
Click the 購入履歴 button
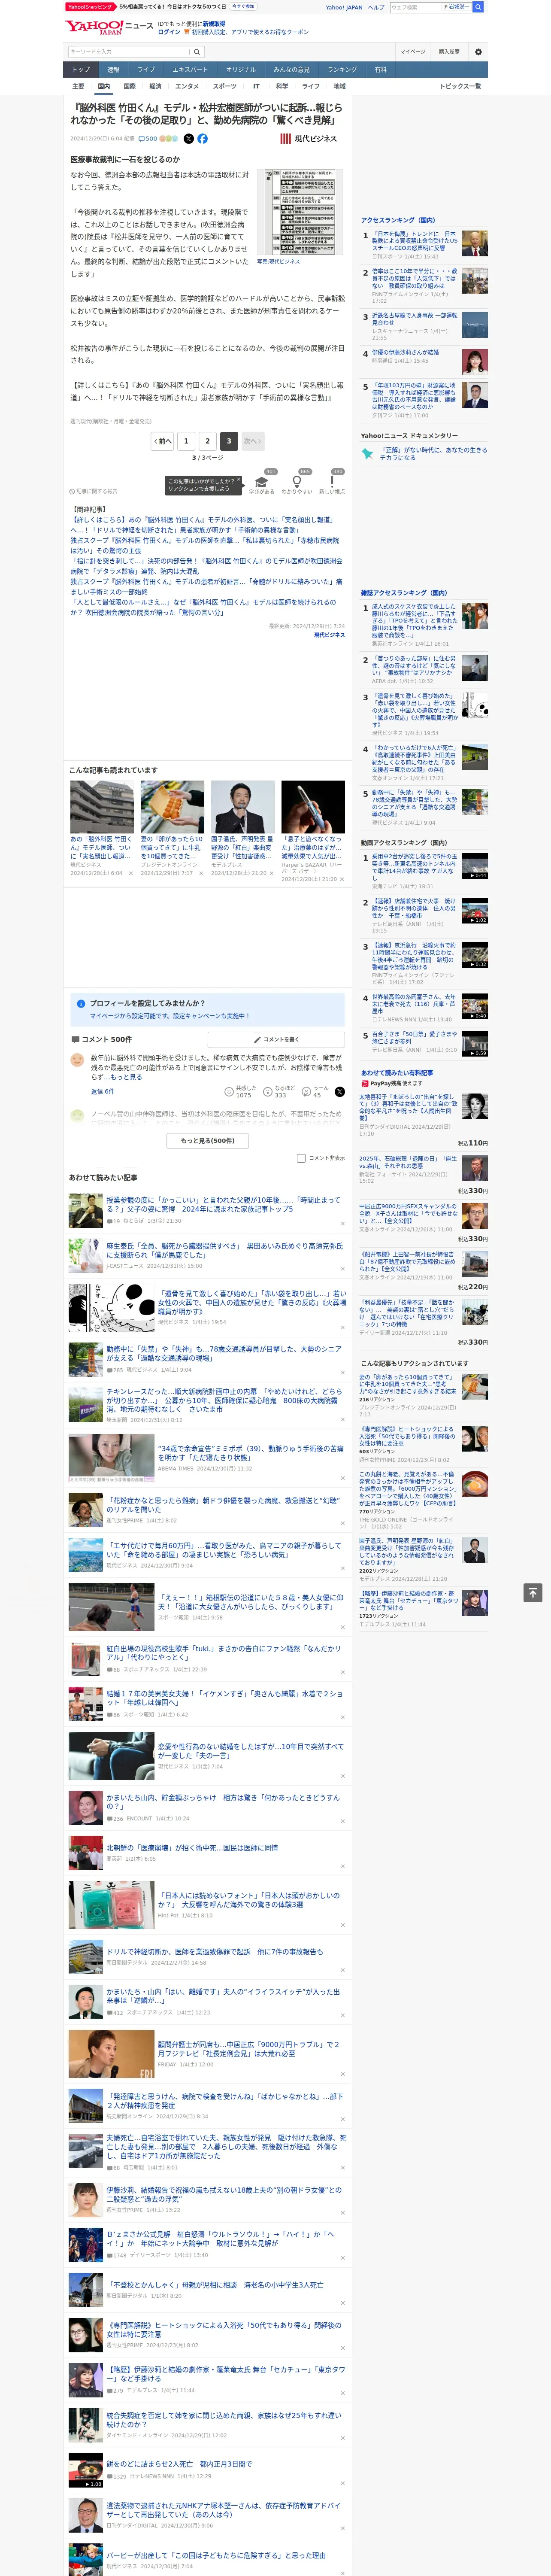(x=449, y=52)
